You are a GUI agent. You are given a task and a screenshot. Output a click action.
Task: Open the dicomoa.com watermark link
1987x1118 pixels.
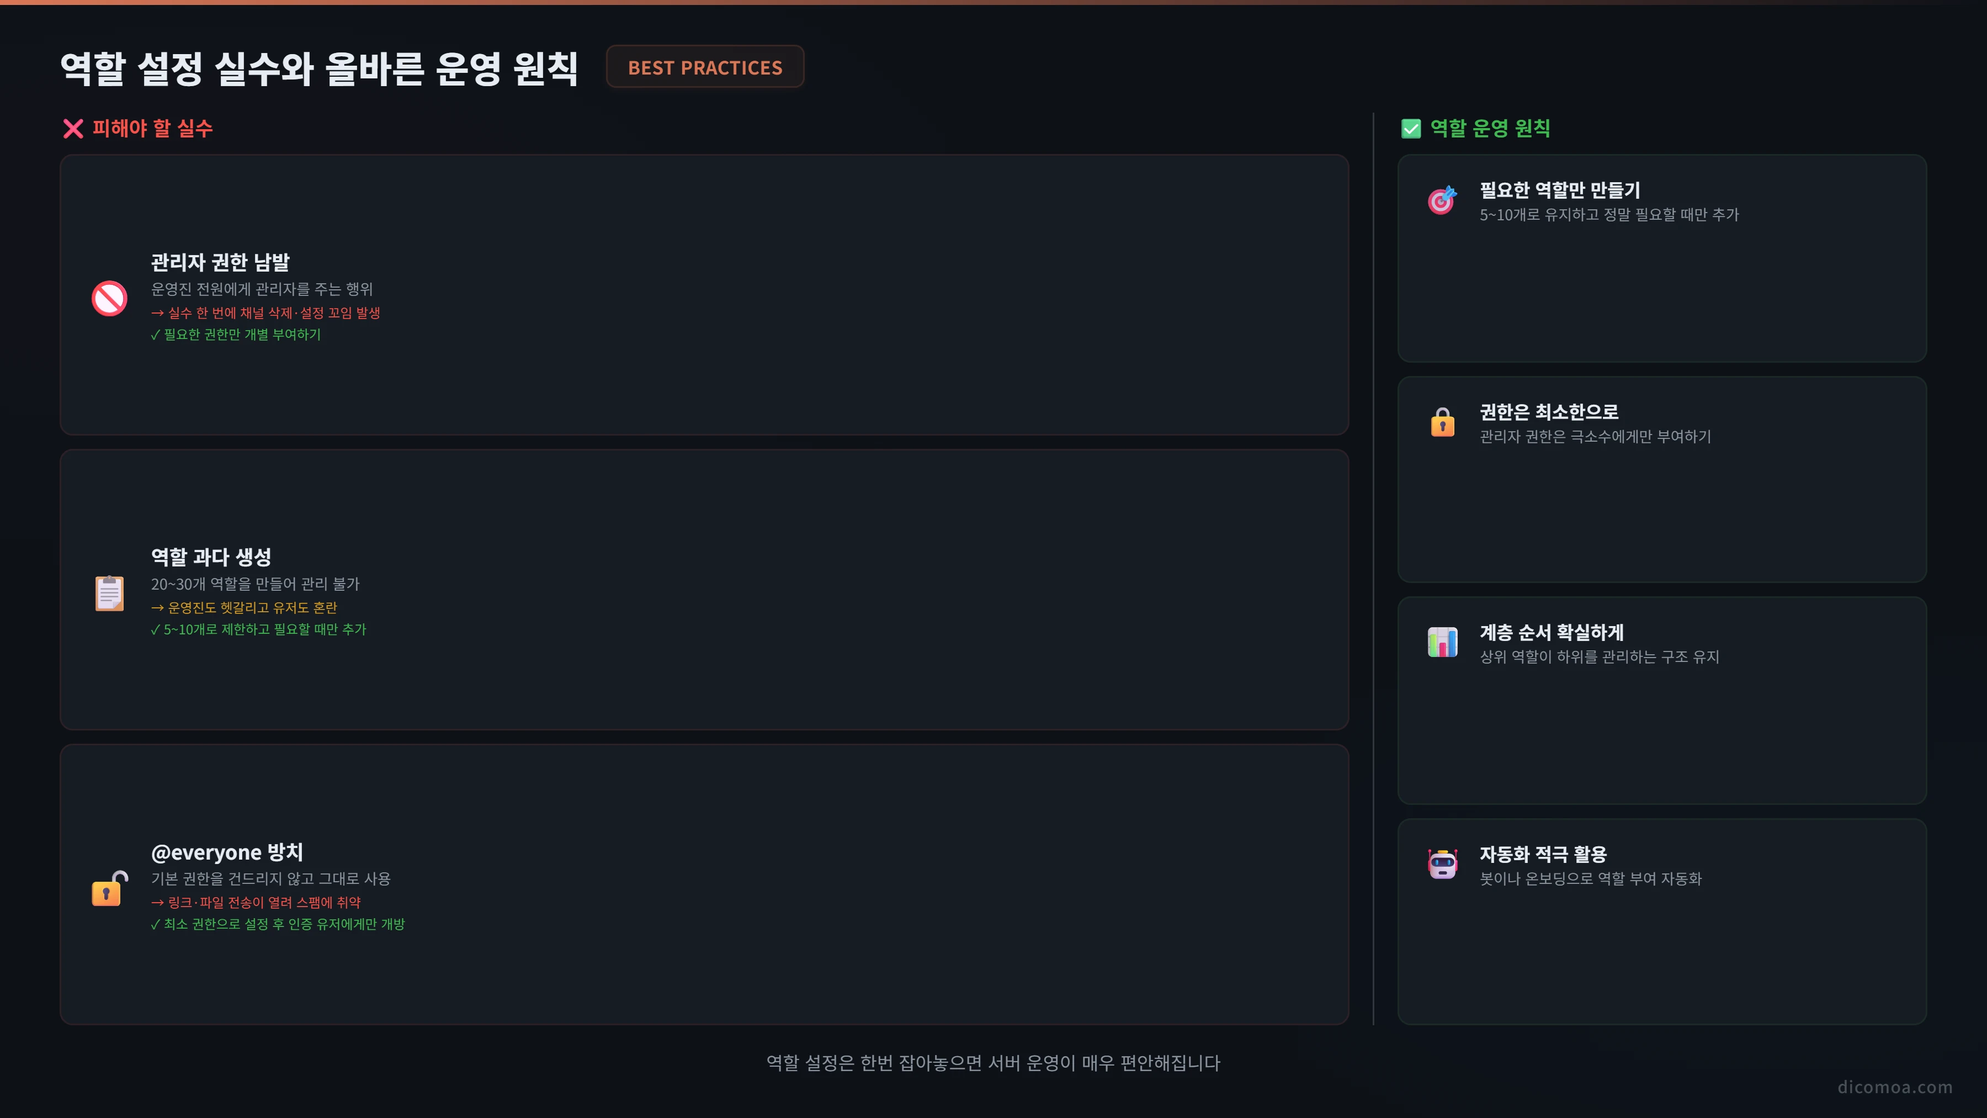tap(1894, 1087)
